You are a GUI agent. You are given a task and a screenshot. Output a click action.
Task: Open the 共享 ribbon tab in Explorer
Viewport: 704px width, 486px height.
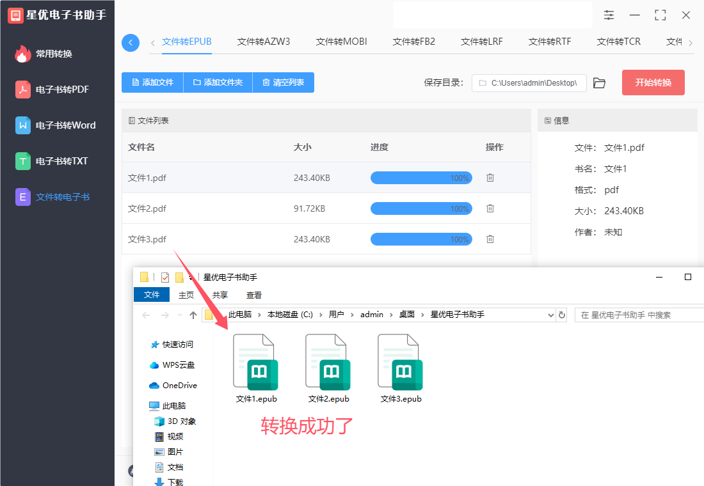click(220, 295)
